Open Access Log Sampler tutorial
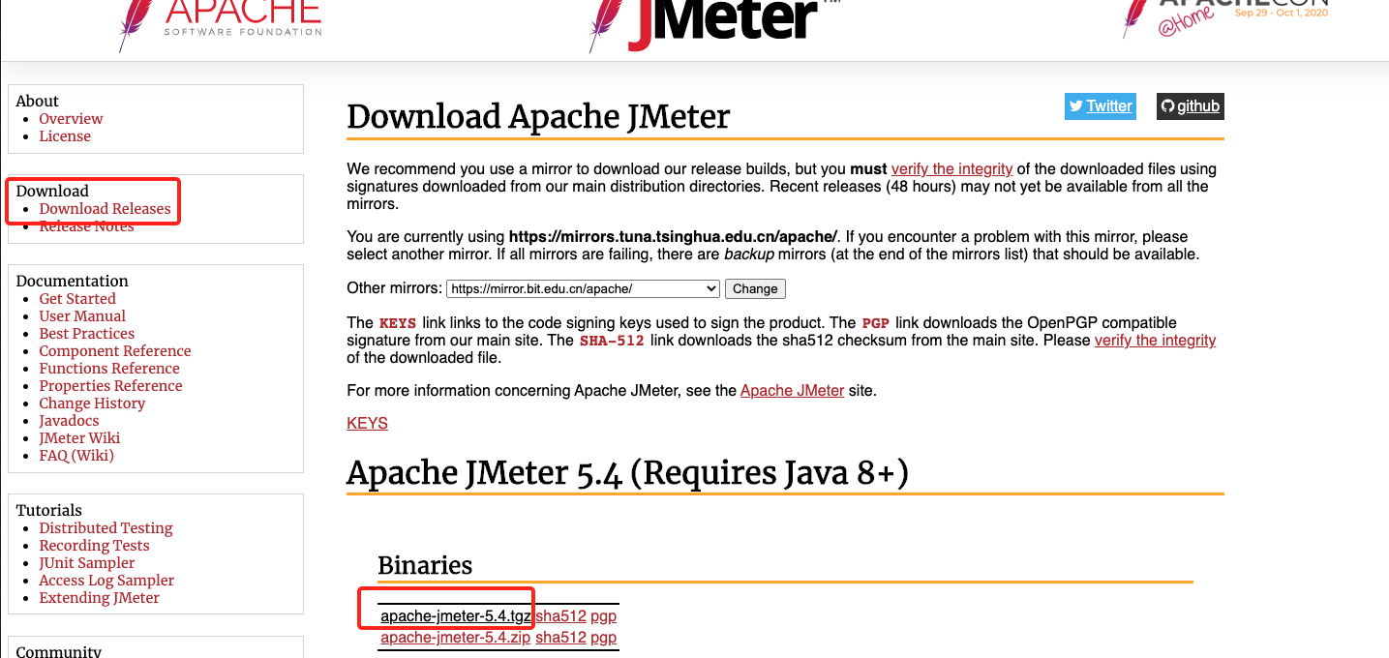This screenshot has height=658, width=1389. (106, 581)
